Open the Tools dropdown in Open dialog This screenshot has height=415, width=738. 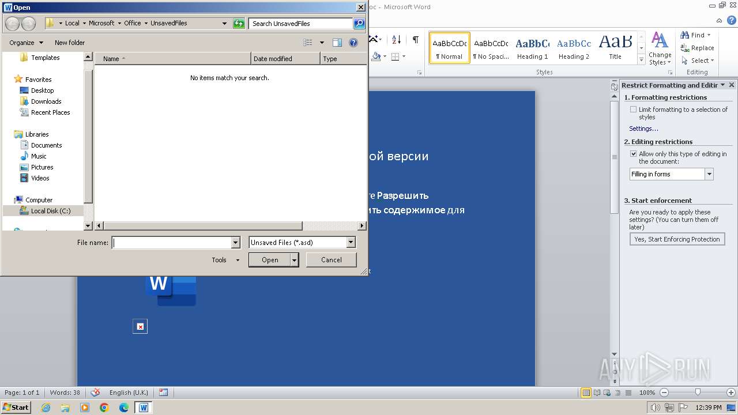pos(225,260)
